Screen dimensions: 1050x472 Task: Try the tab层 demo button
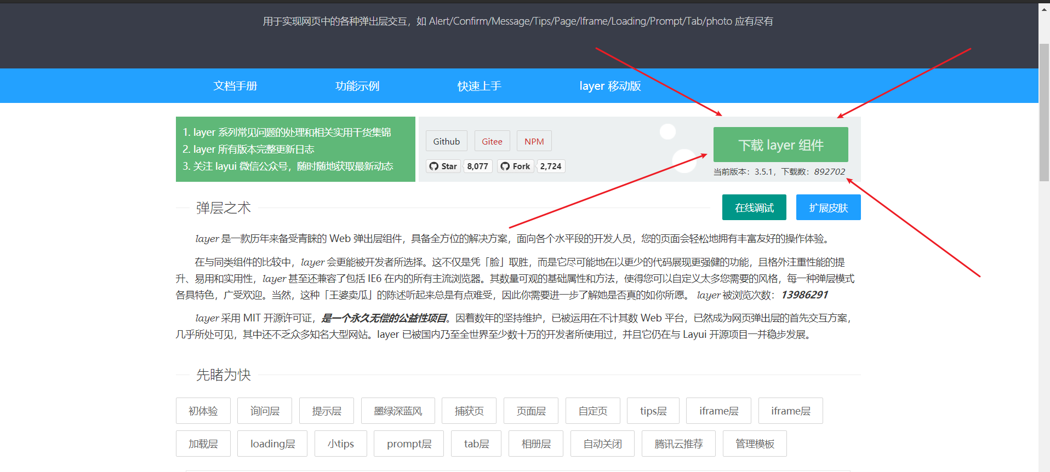[476, 444]
